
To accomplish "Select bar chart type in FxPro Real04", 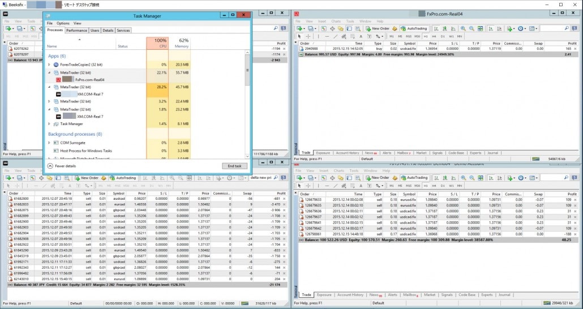I will pyautogui.click(x=436, y=28).
